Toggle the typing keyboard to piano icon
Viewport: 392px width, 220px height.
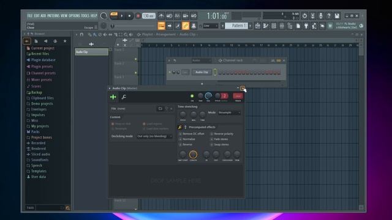point(161,26)
